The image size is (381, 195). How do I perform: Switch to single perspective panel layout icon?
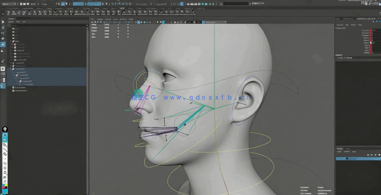pyautogui.click(x=3, y=69)
